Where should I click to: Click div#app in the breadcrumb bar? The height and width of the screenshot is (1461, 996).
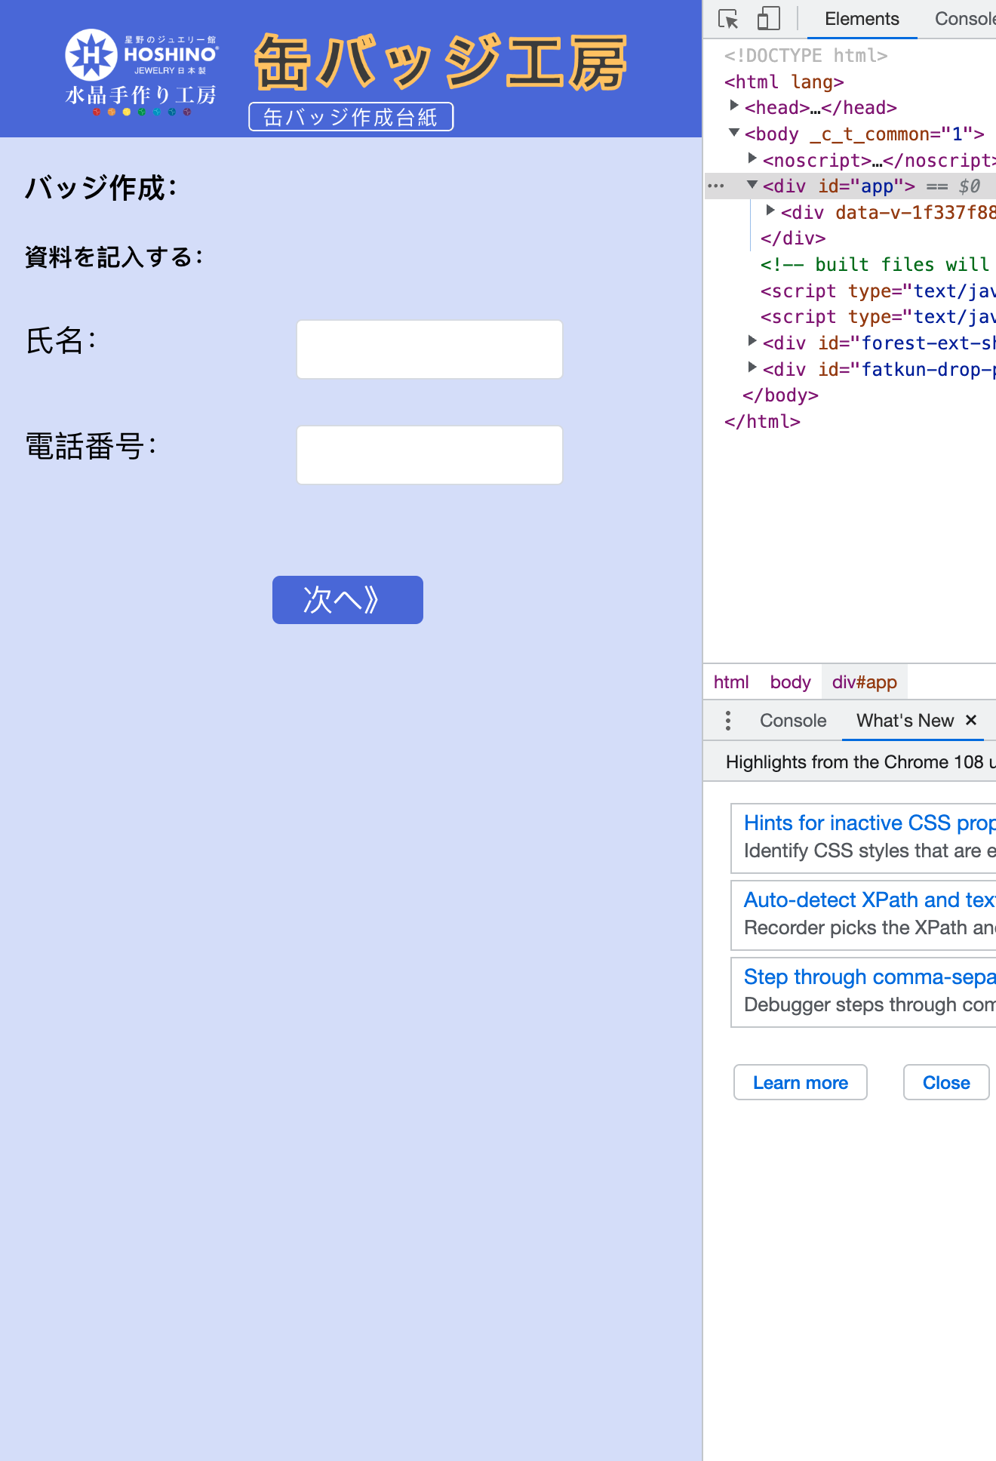point(865,682)
